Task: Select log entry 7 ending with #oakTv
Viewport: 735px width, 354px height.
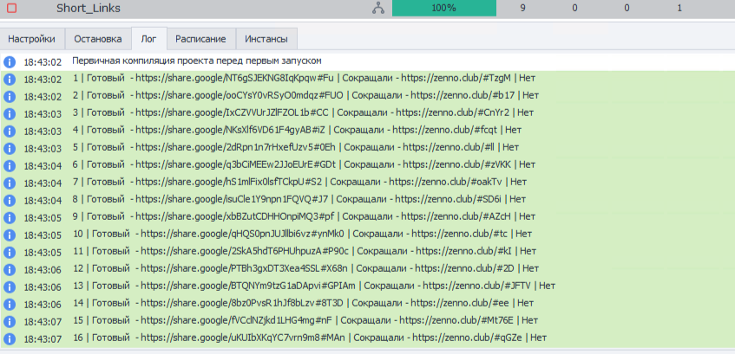Action: click(x=300, y=182)
